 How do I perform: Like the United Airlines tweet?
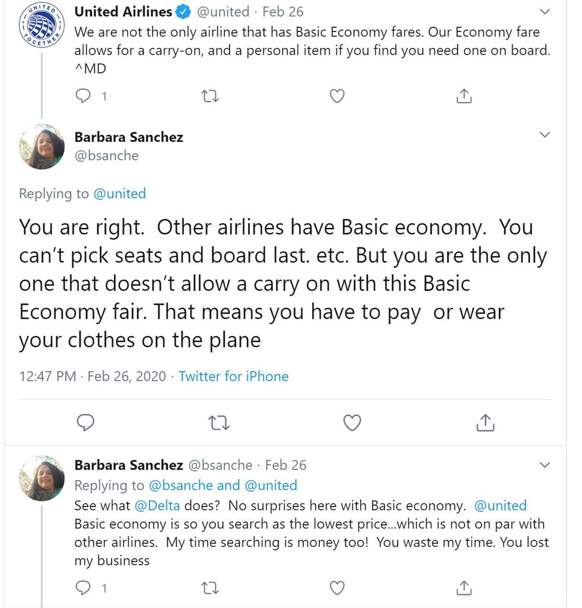(337, 96)
